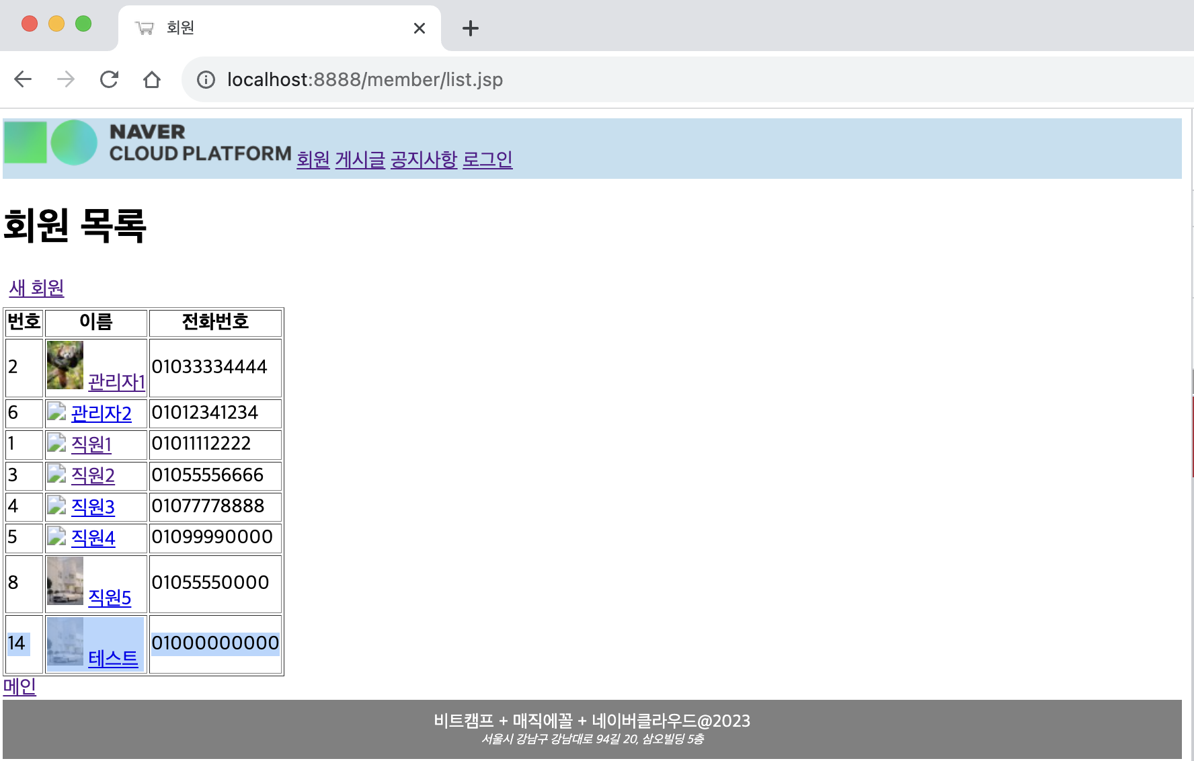Click 직원5's building profile photo
1194x761 pixels.
[65, 581]
